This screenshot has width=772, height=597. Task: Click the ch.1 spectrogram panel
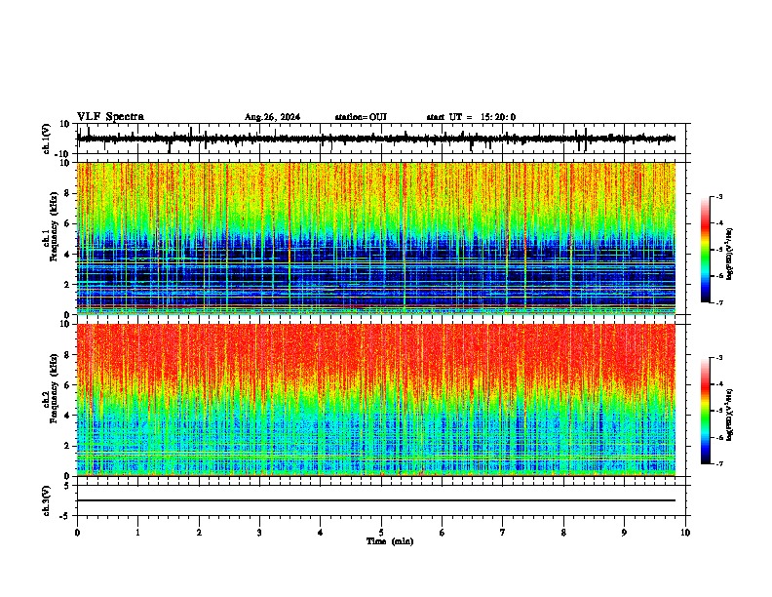pyautogui.click(x=376, y=238)
